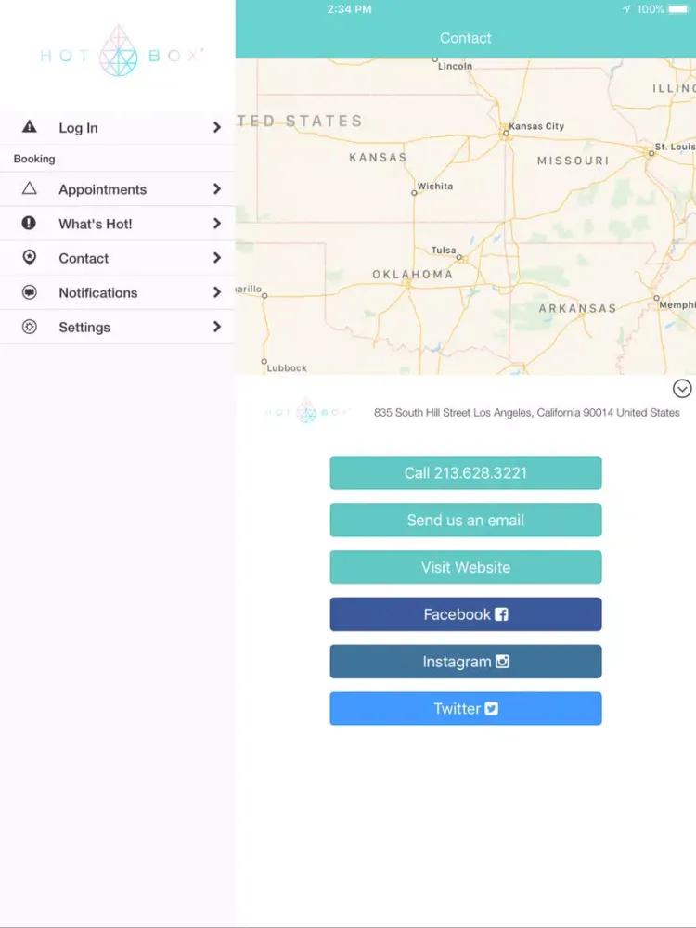Image resolution: width=696 pixels, height=928 pixels.
Task: Click MISSOURI state label on map
Action: 573,161
